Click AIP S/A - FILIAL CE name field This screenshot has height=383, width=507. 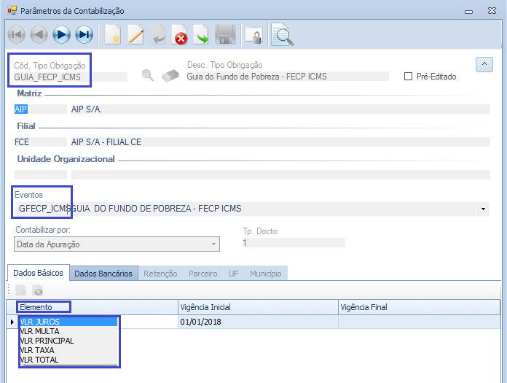280,142
